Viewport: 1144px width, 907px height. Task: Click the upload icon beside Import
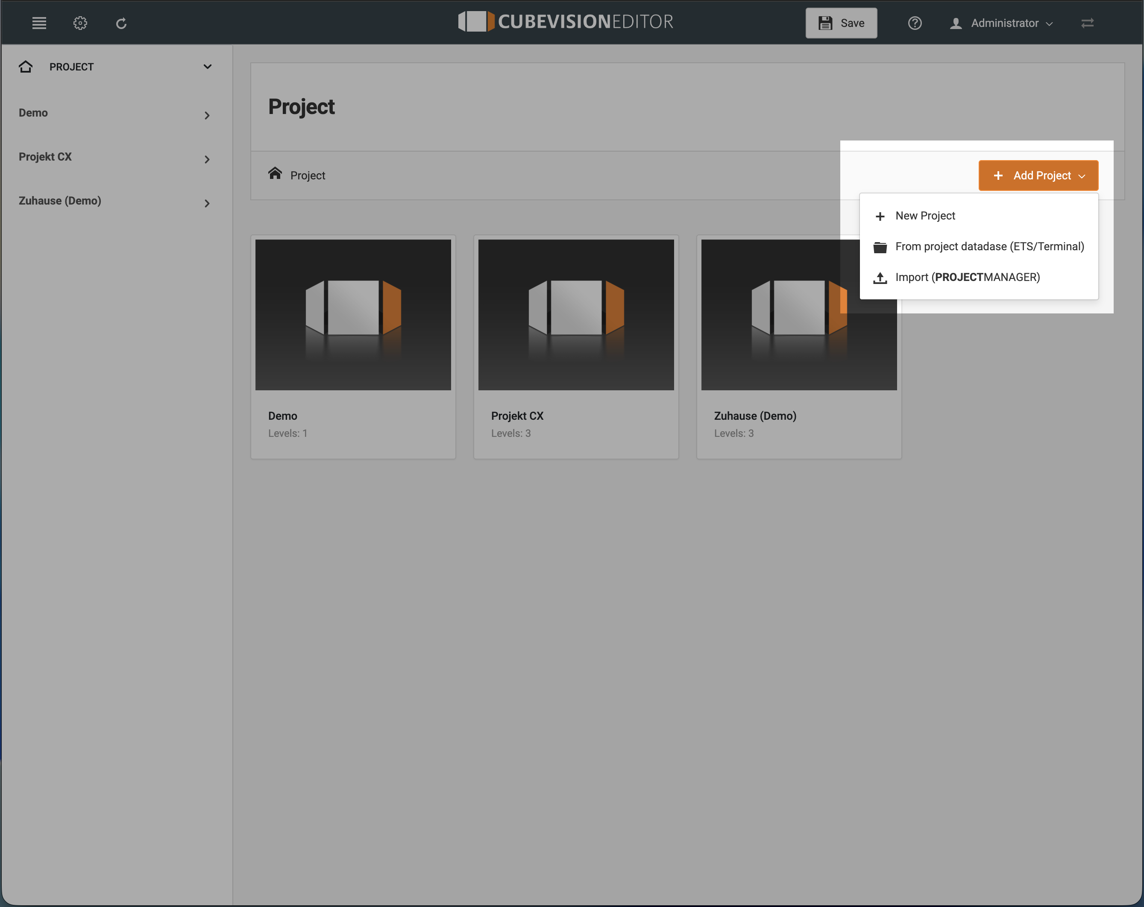pos(880,278)
